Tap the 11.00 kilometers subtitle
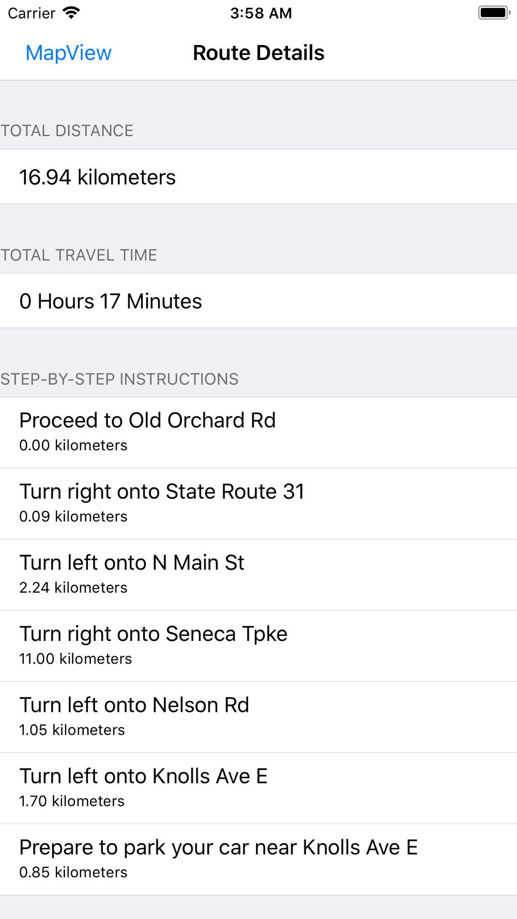The width and height of the screenshot is (517, 919). click(75, 658)
